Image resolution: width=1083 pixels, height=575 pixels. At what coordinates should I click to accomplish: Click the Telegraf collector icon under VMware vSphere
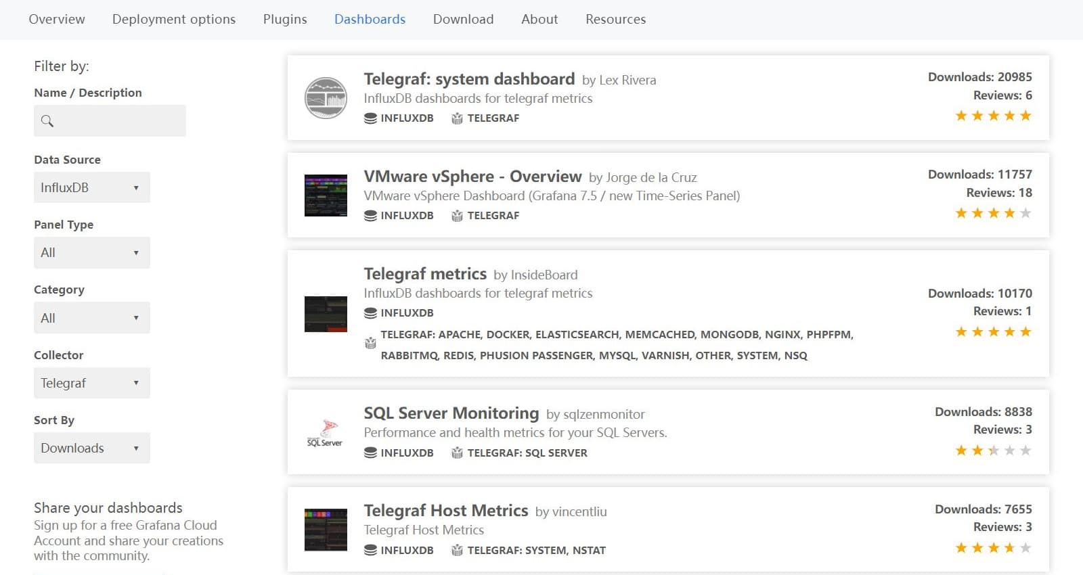click(457, 216)
